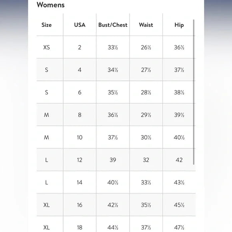
Task: Click the 34½ bust measurement cell
Action: pyautogui.click(x=113, y=70)
